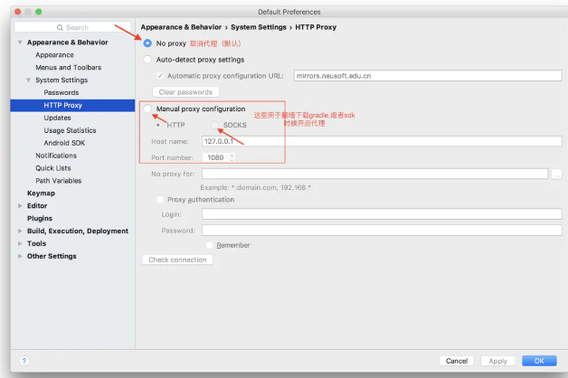Click the ellipsis button beside No proxy for
This screenshot has height=378, width=568.
click(x=556, y=175)
